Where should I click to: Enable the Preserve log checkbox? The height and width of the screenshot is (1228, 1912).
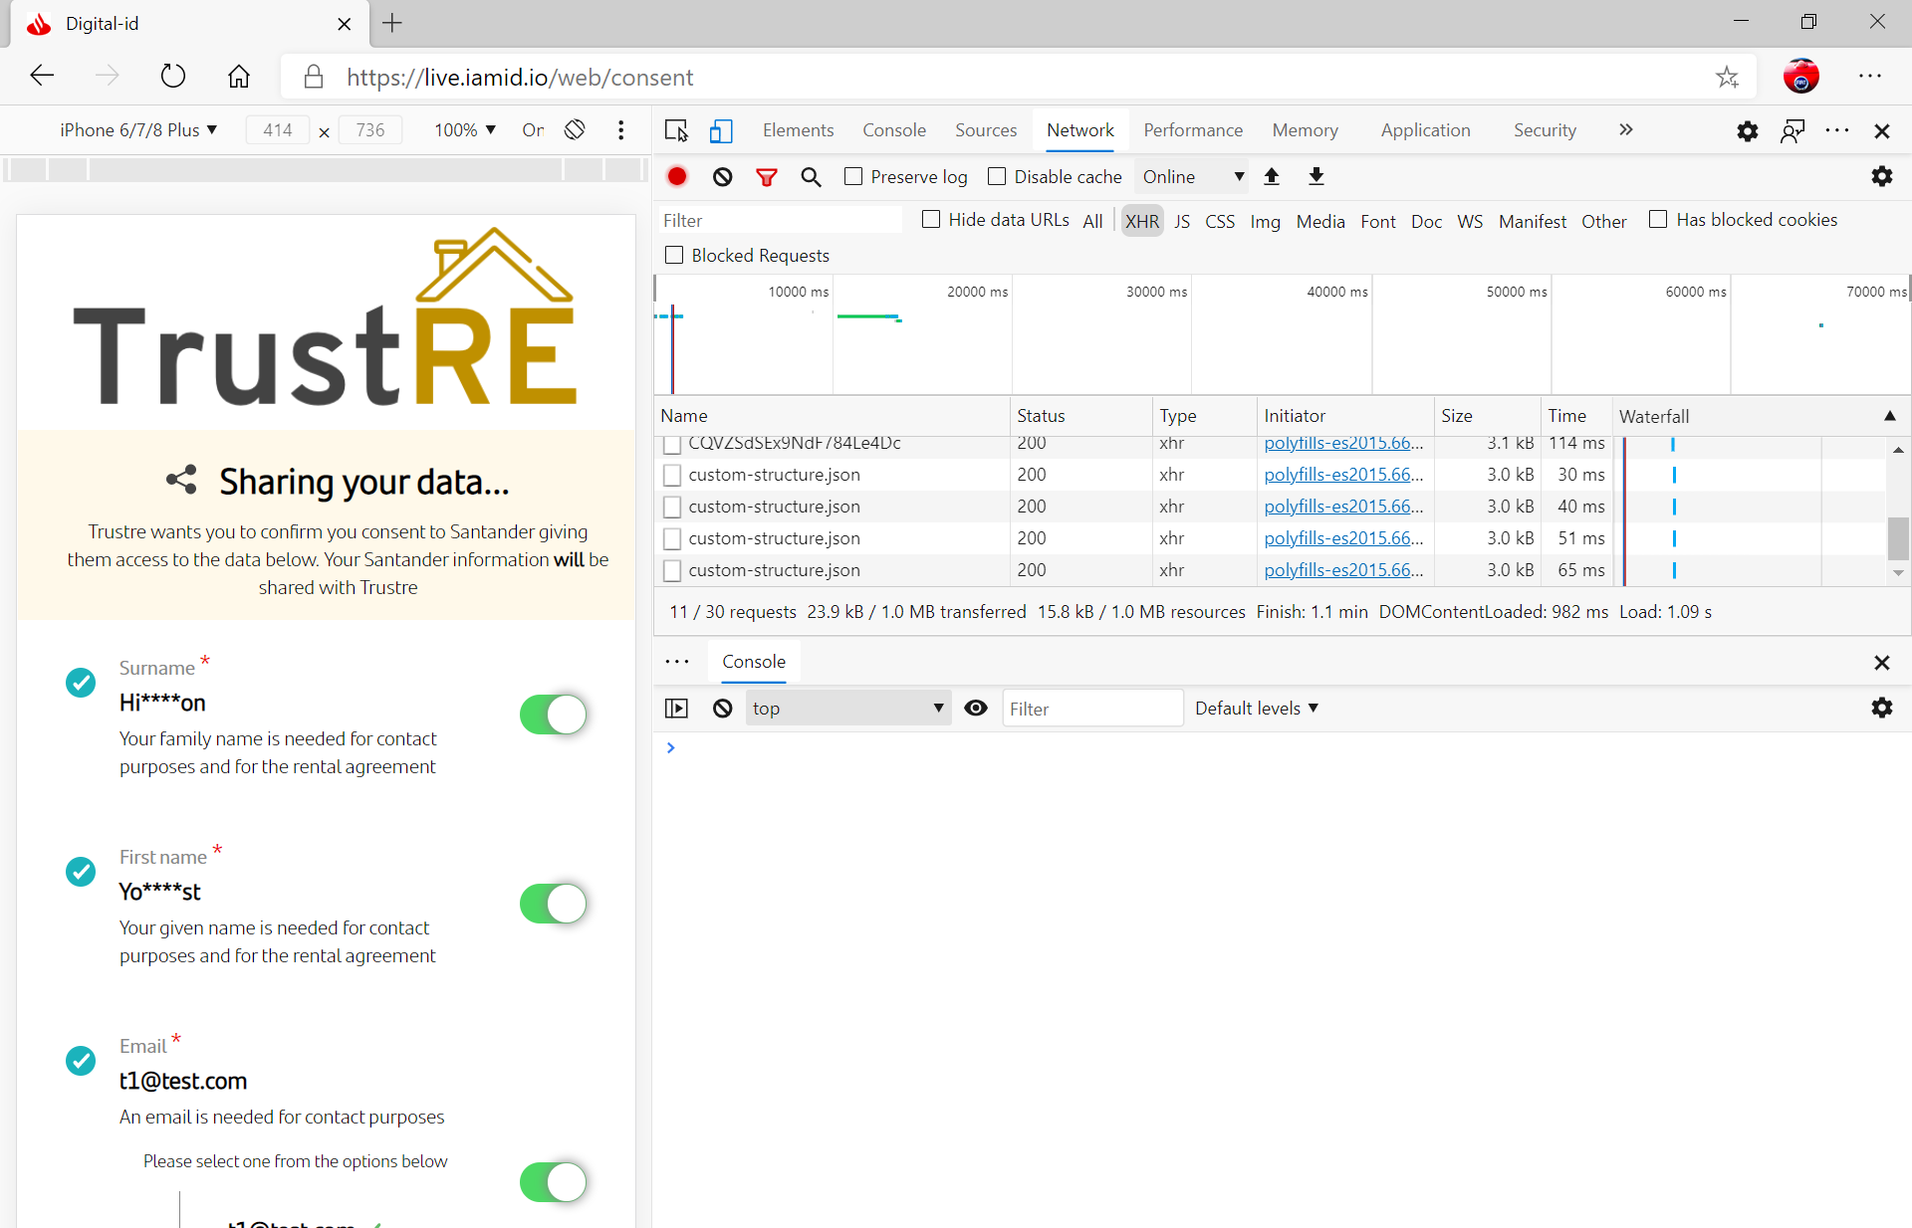[x=853, y=176]
